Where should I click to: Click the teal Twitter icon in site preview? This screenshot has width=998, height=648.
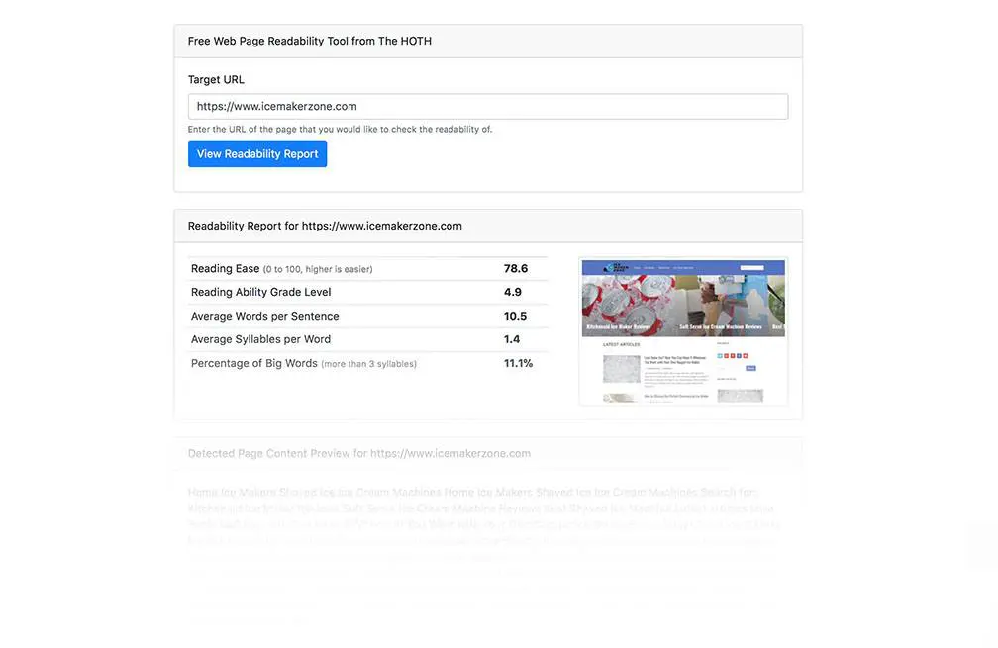coord(720,355)
